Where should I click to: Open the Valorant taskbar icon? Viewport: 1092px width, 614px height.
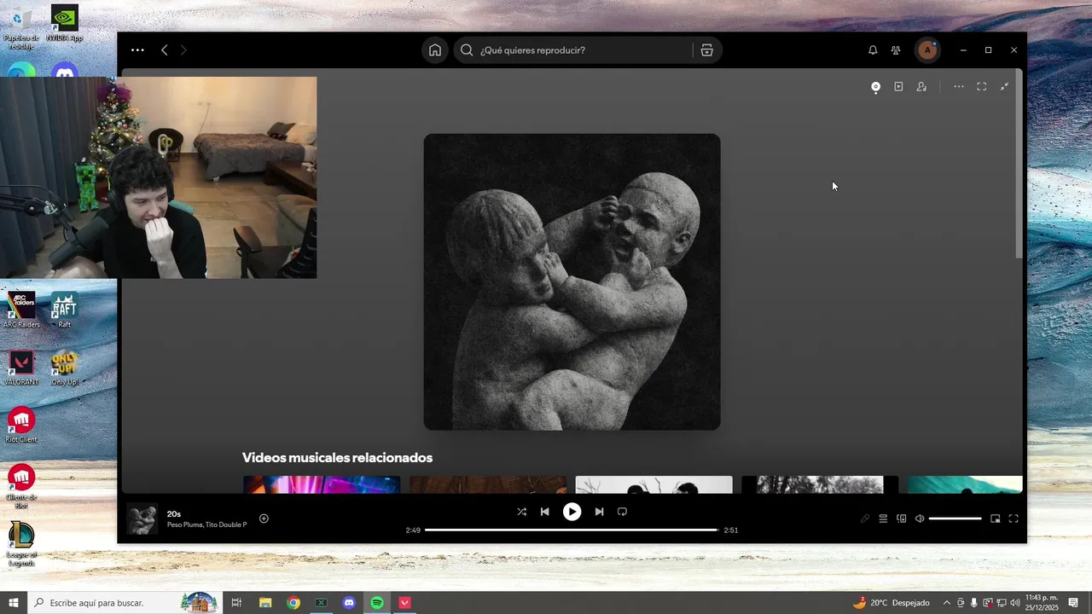[405, 603]
